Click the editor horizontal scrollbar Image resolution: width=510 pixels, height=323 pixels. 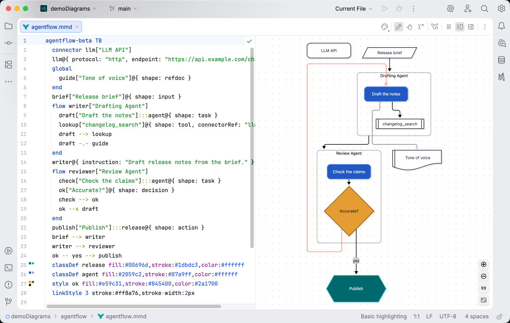[133, 306]
